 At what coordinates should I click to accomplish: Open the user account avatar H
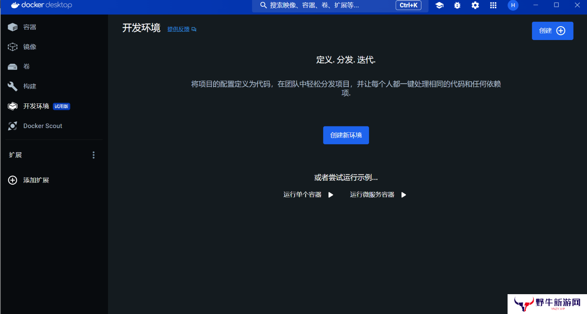click(513, 5)
